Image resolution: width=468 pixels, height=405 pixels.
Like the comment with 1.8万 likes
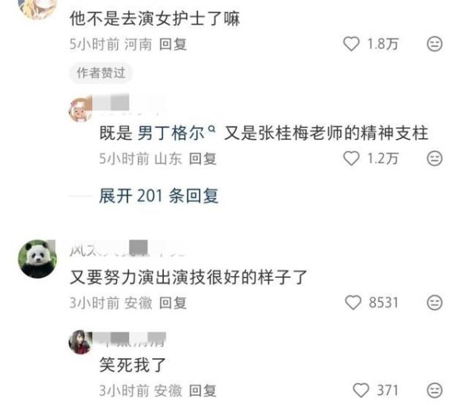pyautogui.click(x=351, y=44)
